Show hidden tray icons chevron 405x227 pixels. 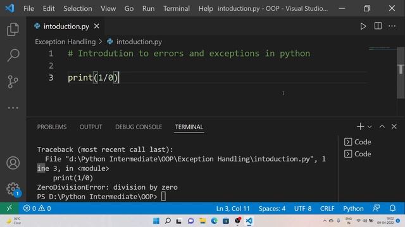point(325,221)
